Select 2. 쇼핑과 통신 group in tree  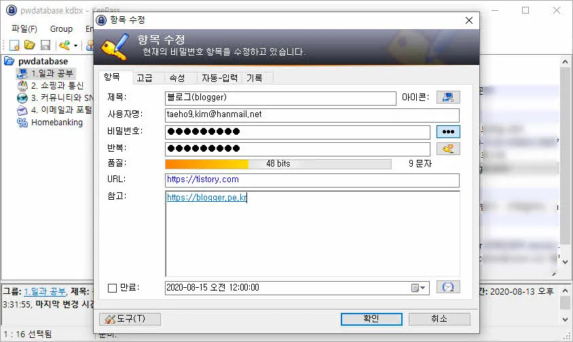[58, 86]
